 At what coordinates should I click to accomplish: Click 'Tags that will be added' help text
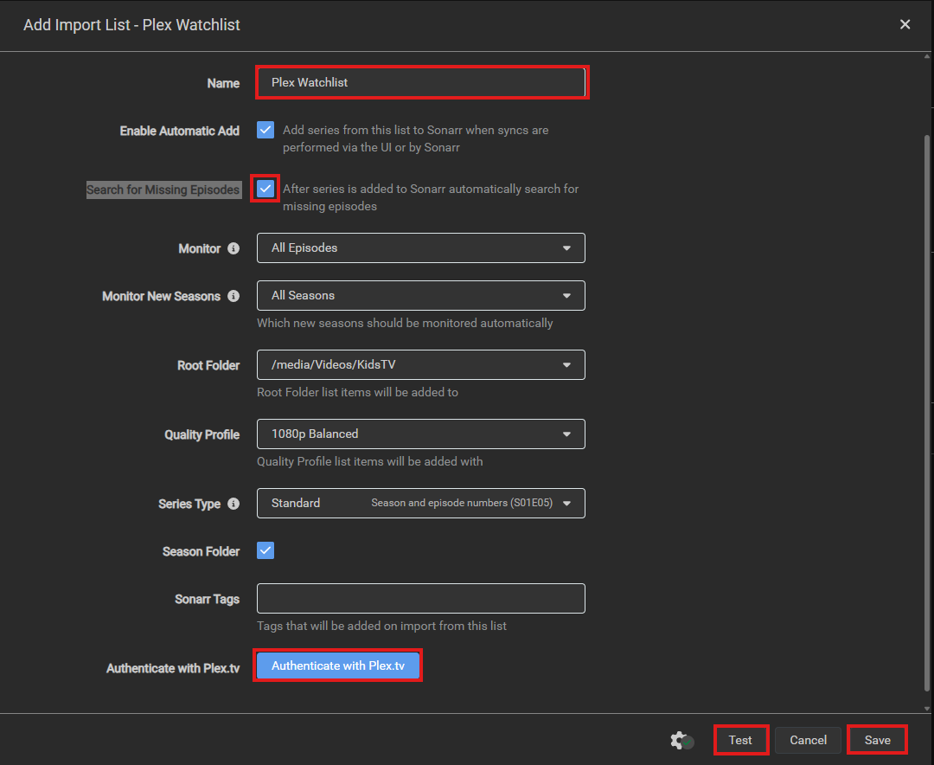[382, 626]
